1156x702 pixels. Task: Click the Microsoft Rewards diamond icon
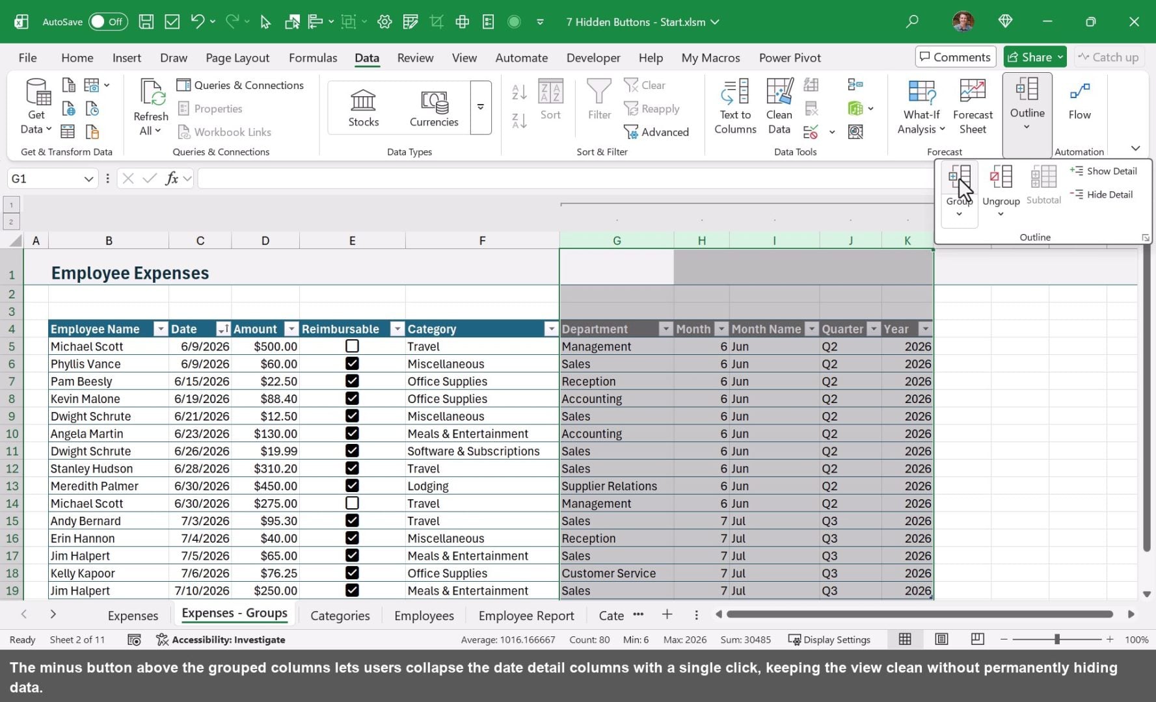(1005, 21)
